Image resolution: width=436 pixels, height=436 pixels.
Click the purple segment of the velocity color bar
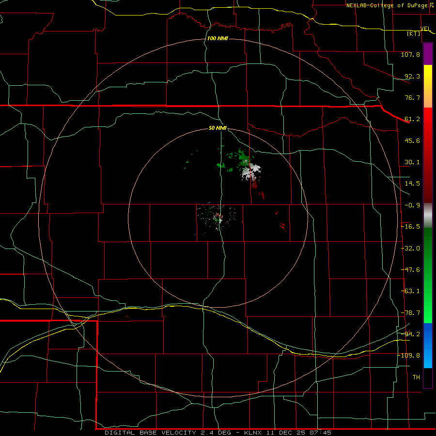point(428,54)
